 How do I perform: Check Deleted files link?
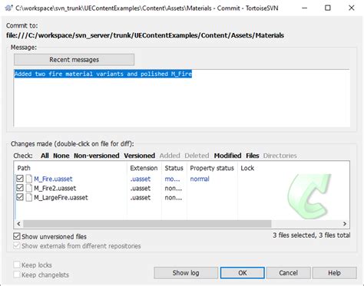197,156
